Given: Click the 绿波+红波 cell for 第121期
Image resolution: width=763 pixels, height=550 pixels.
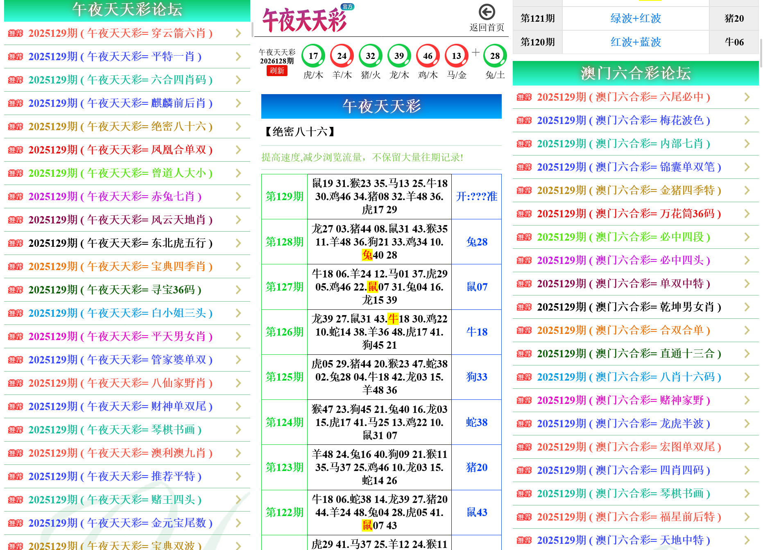Looking at the screenshot, I should click(x=636, y=18).
